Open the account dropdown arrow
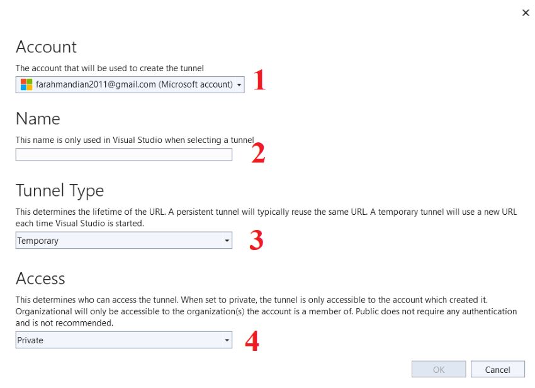The height and width of the screenshot is (388, 535). [239, 84]
